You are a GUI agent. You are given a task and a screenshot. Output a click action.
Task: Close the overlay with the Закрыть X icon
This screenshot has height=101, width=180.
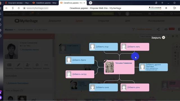(163, 38)
